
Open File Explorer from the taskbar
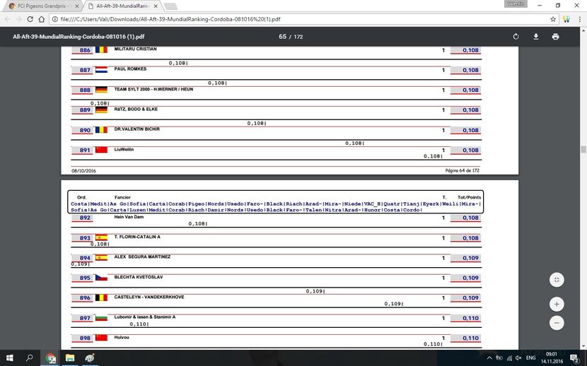tap(70, 358)
